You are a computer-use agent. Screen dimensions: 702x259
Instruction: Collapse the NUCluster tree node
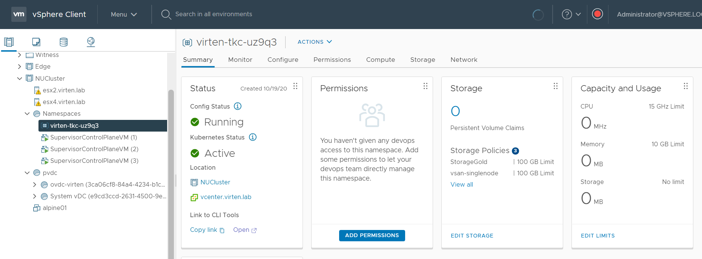click(20, 78)
